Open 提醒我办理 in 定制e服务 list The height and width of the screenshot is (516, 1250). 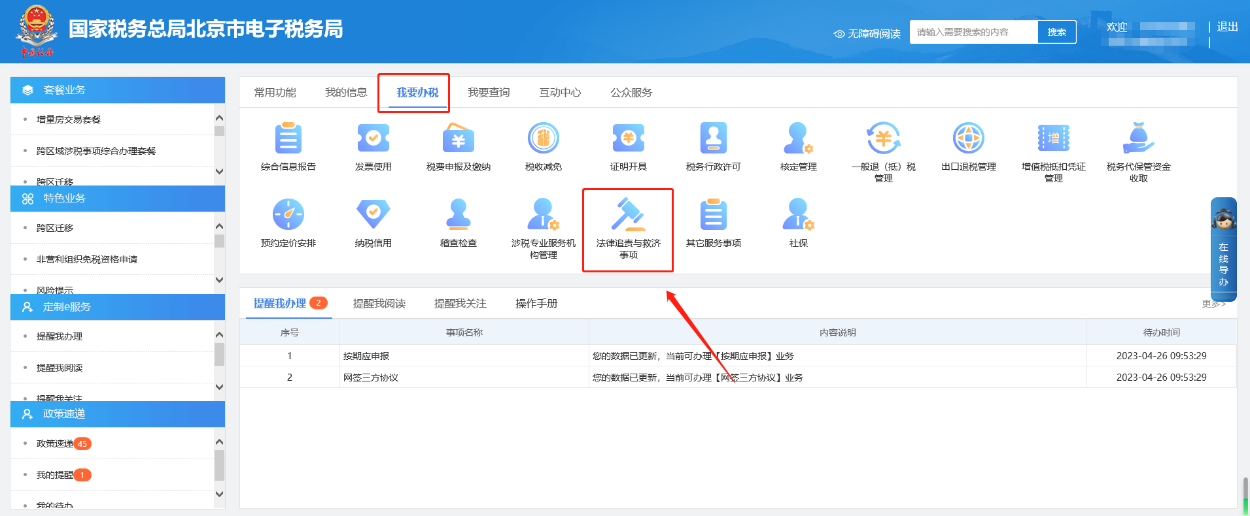point(60,336)
